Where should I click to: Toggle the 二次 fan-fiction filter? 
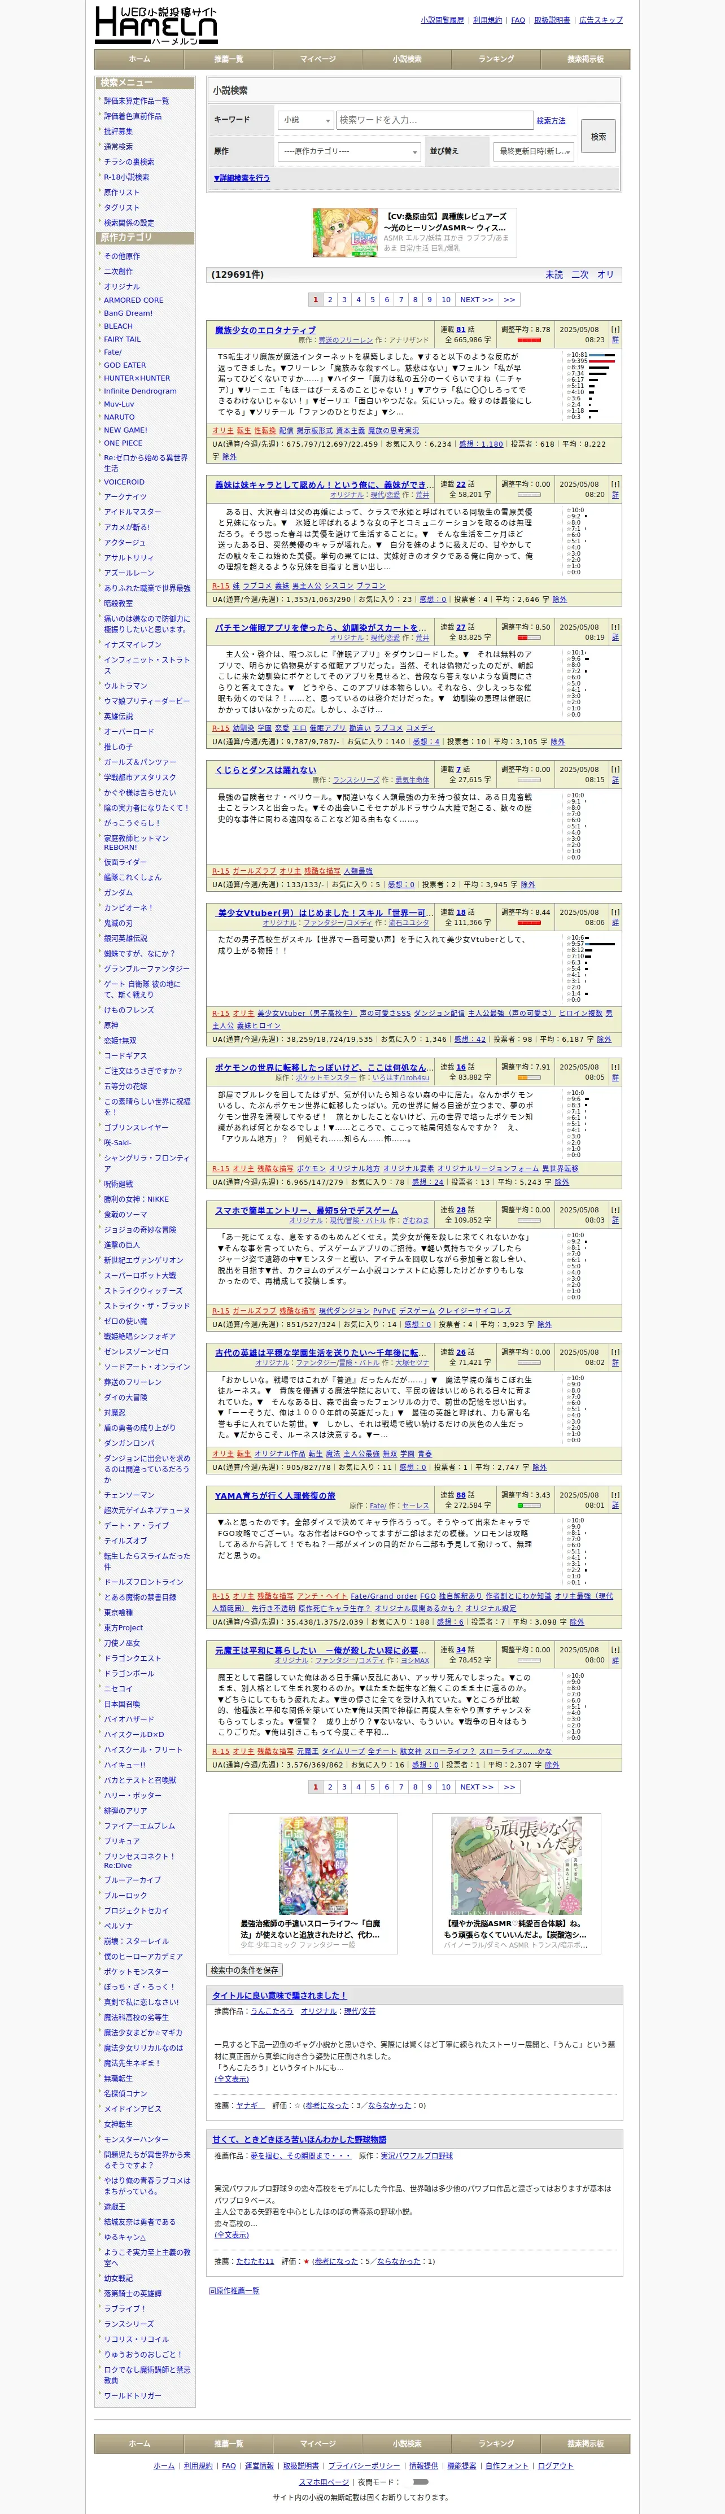pos(580,274)
